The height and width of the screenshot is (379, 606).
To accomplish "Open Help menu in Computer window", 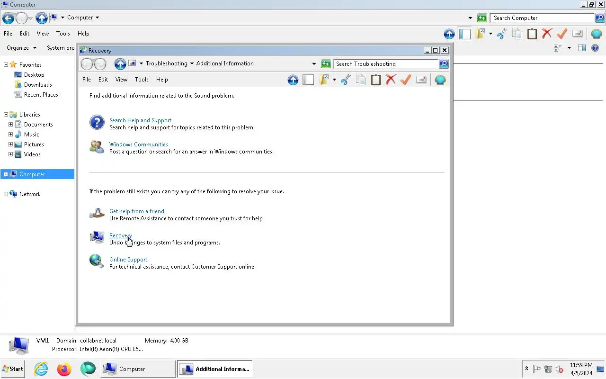I will tap(83, 34).
